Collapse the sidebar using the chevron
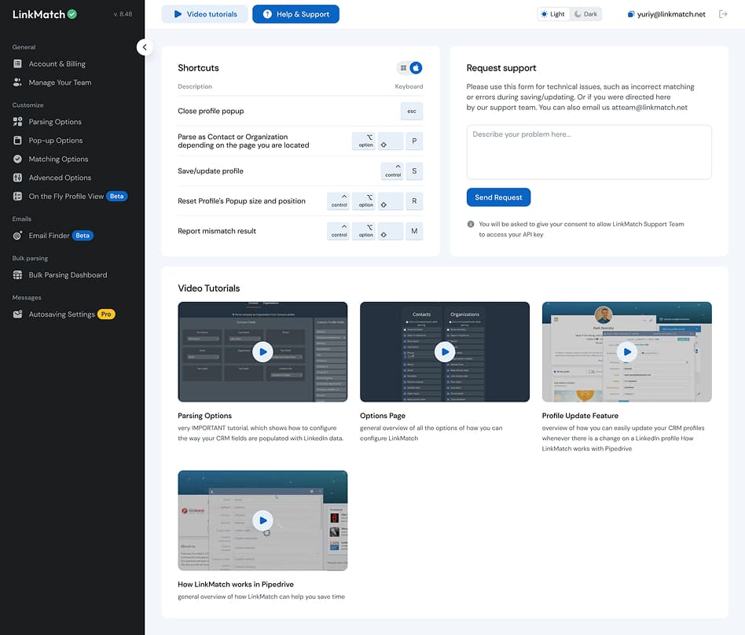 tap(145, 47)
